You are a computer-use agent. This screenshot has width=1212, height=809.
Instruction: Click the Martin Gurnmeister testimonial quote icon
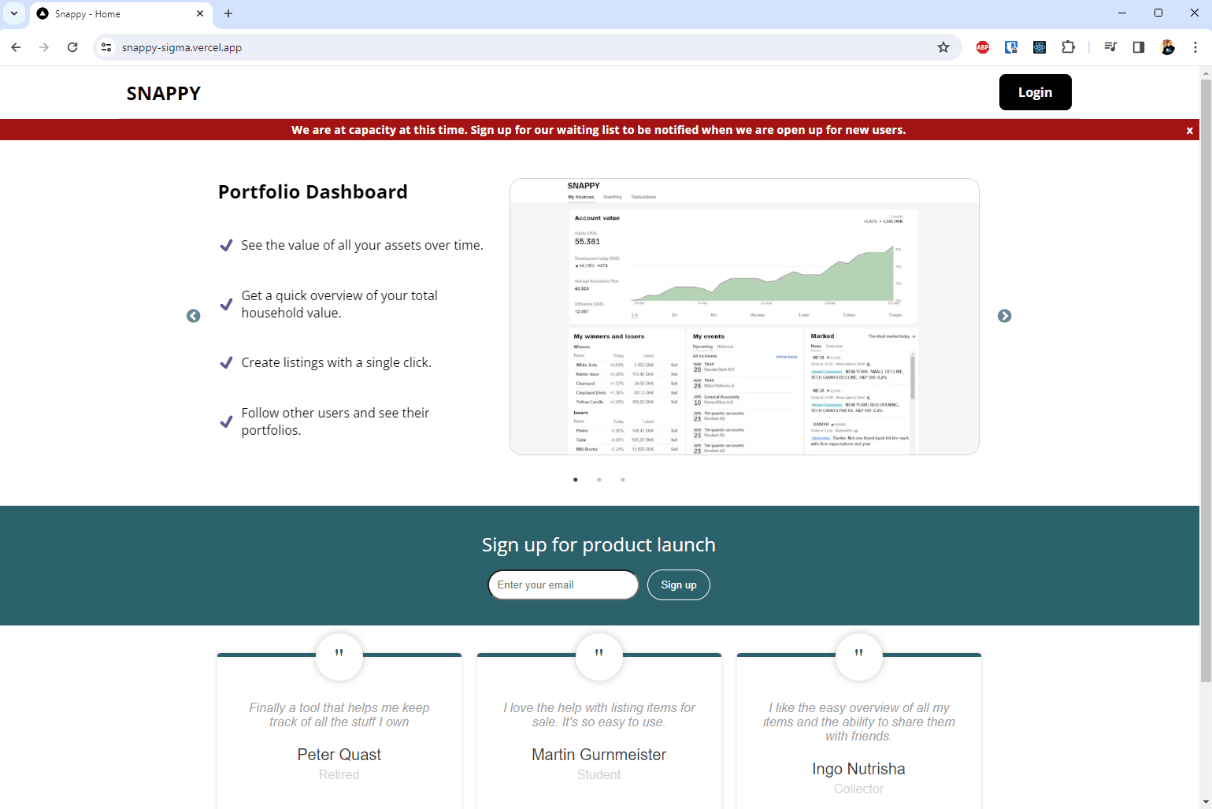tap(599, 657)
